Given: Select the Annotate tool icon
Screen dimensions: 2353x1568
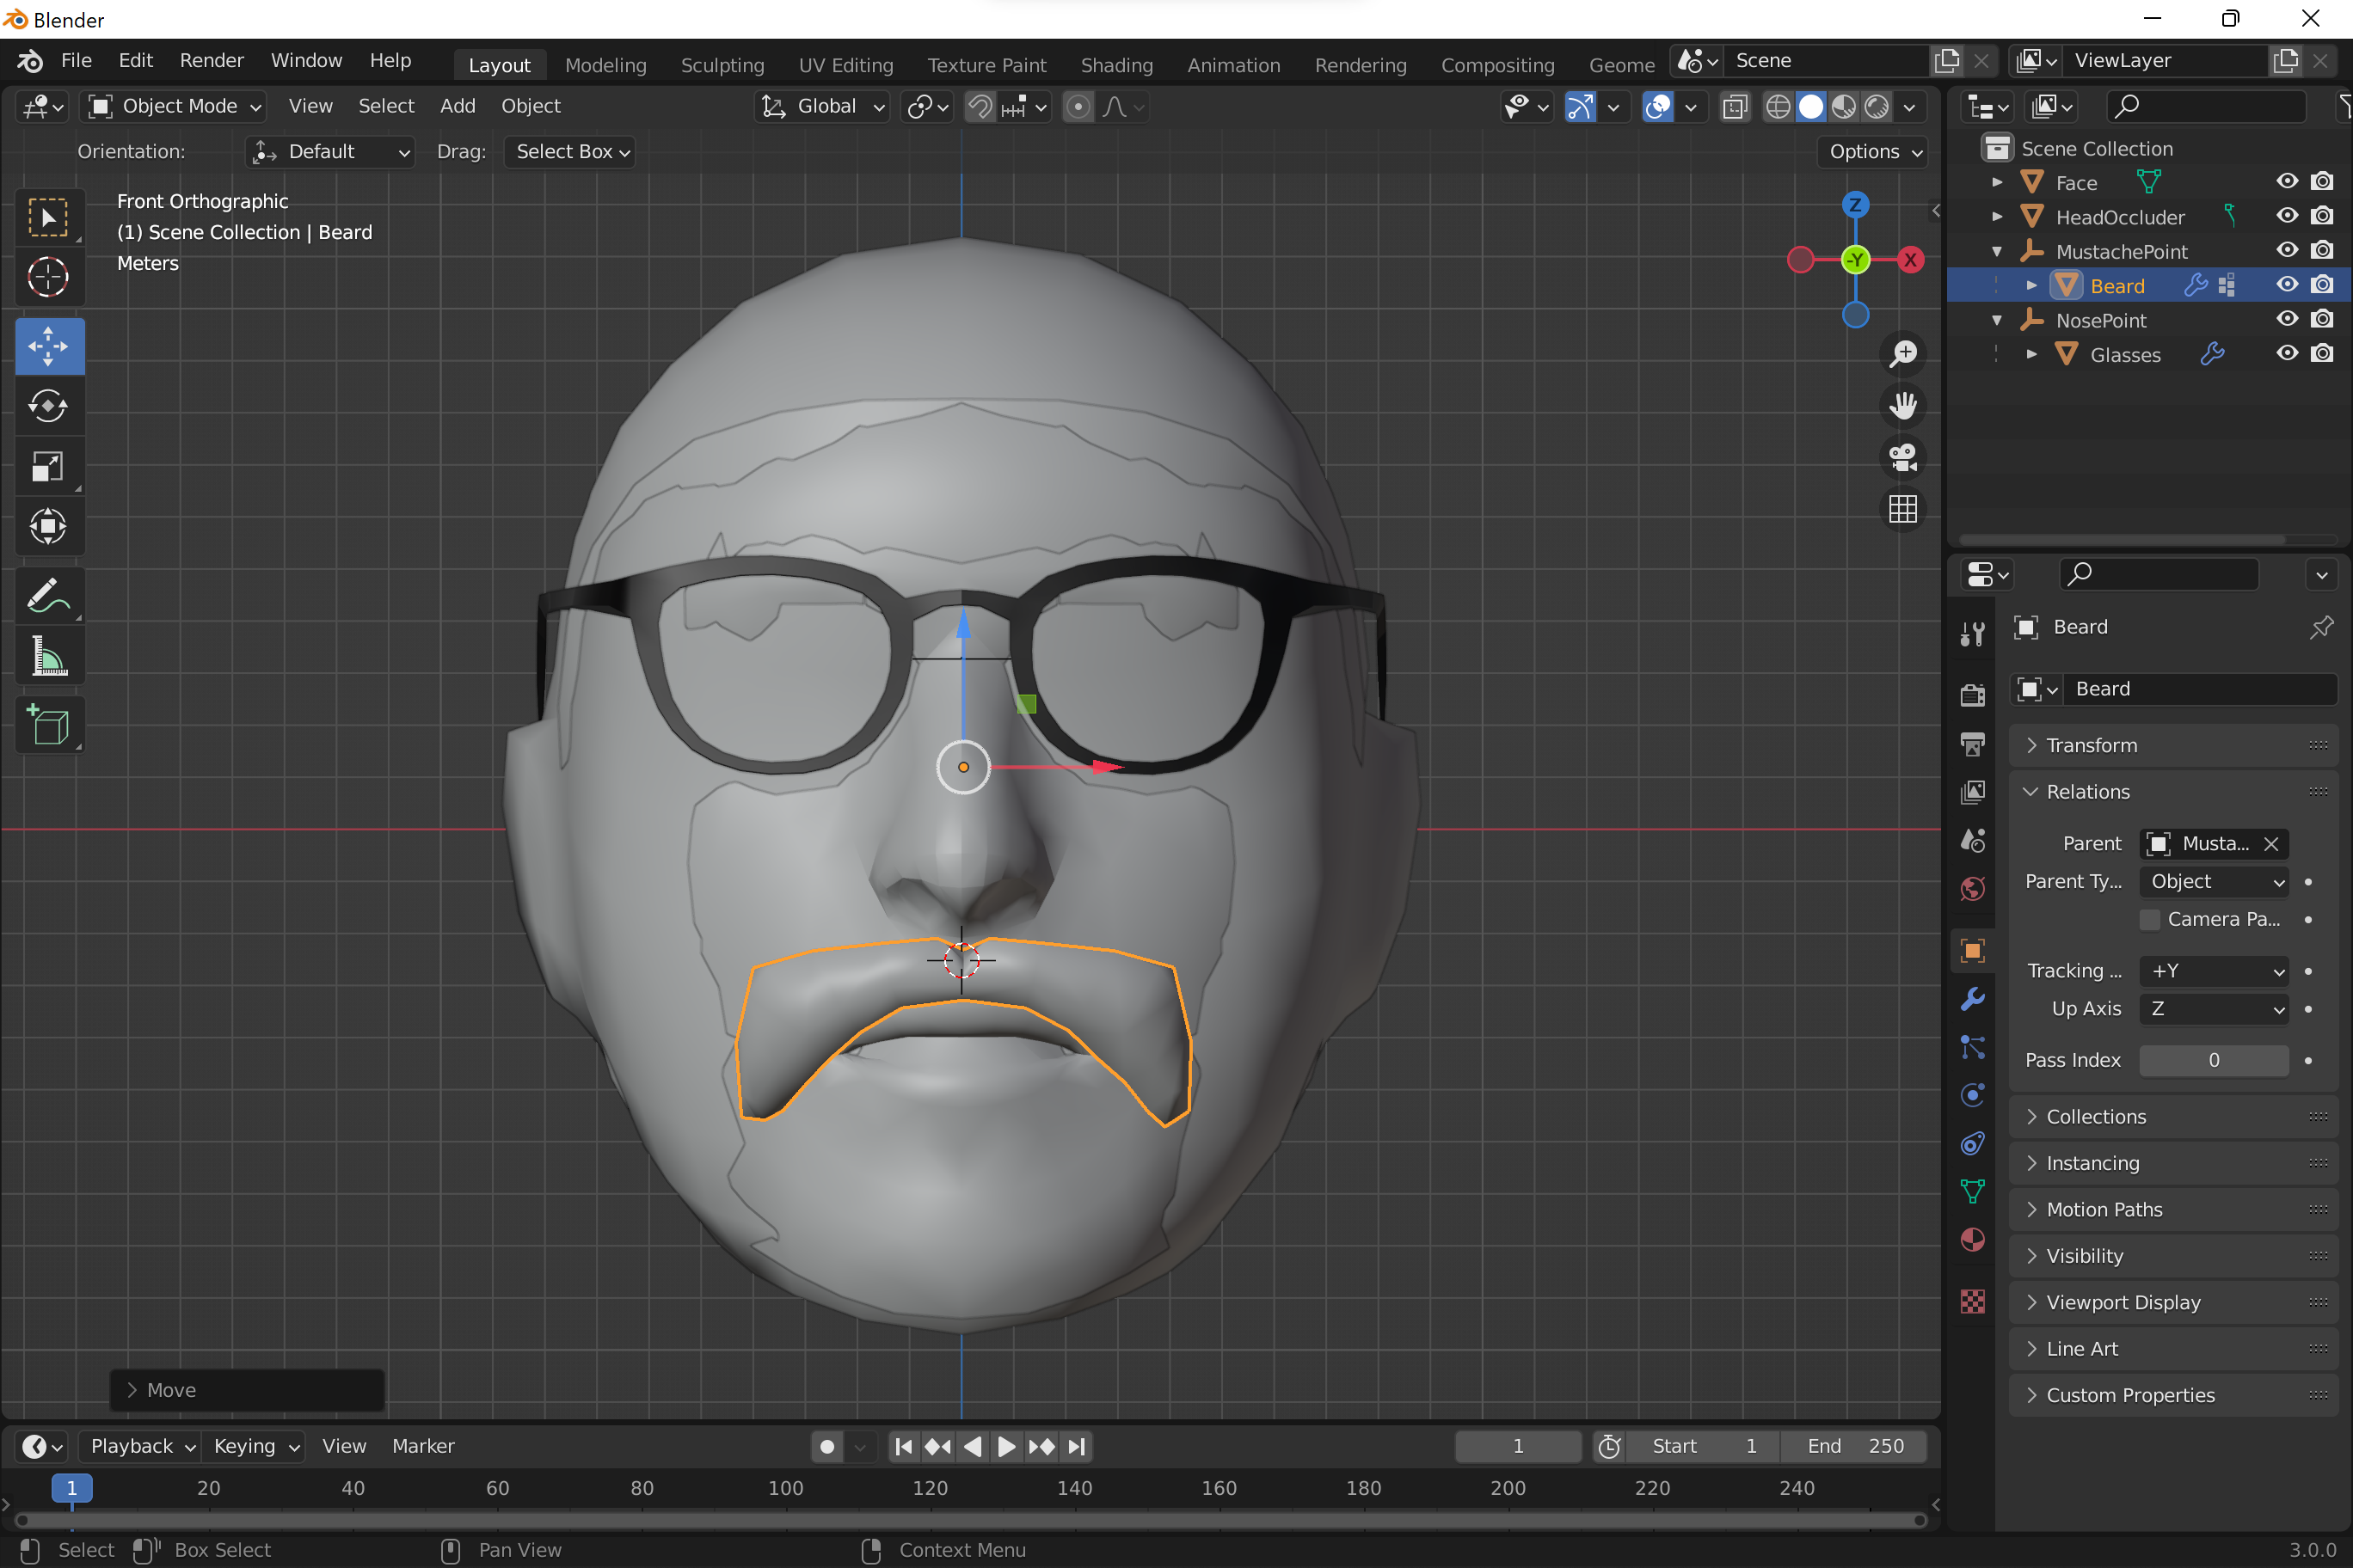Looking at the screenshot, I should (x=47, y=597).
